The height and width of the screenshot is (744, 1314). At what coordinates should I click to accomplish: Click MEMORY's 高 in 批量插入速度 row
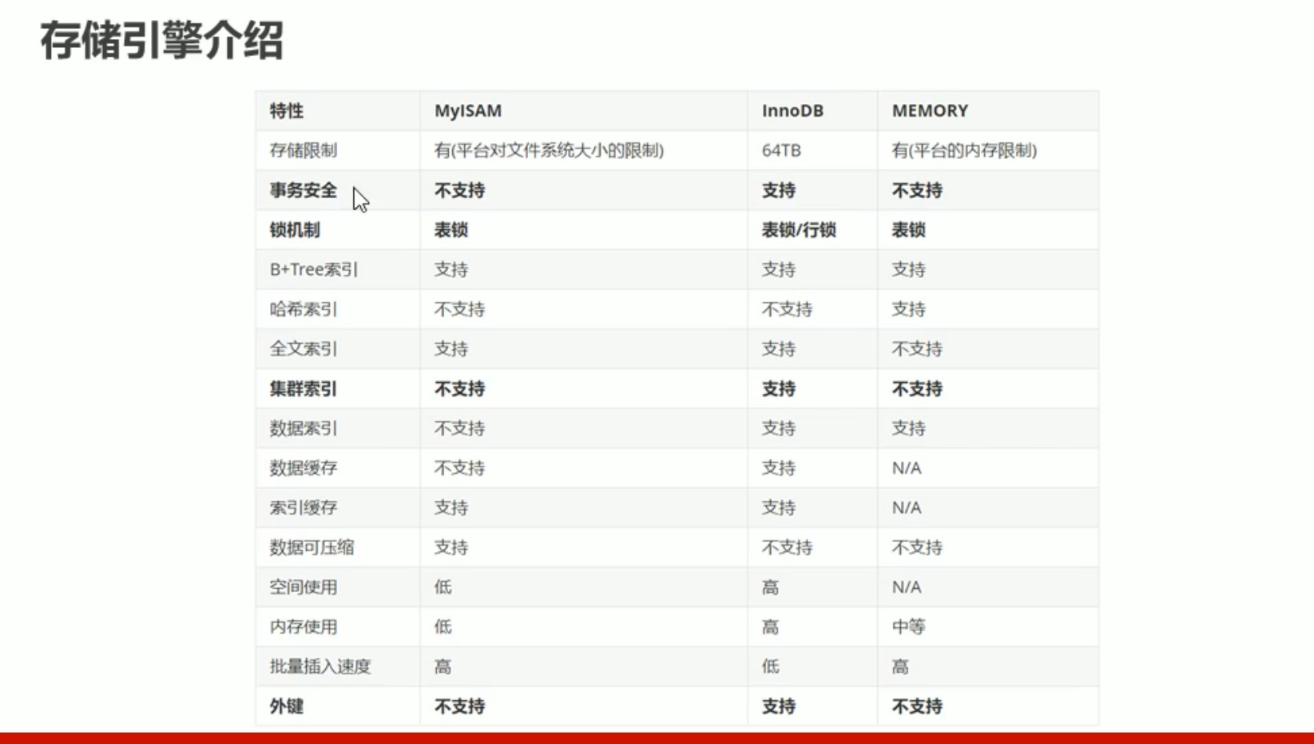pyautogui.click(x=900, y=666)
